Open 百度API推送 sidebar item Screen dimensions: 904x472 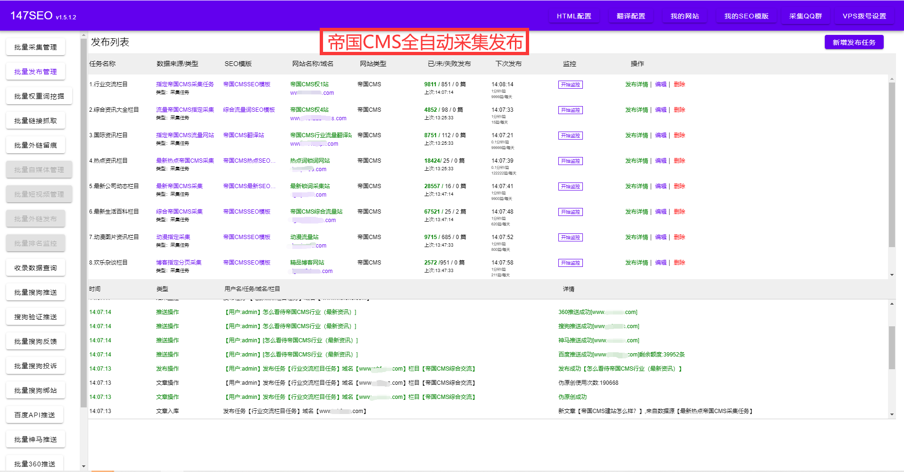click(x=35, y=415)
